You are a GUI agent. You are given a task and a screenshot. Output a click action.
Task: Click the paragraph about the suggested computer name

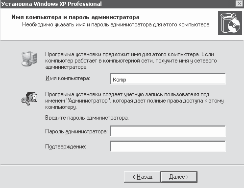tap(131, 61)
